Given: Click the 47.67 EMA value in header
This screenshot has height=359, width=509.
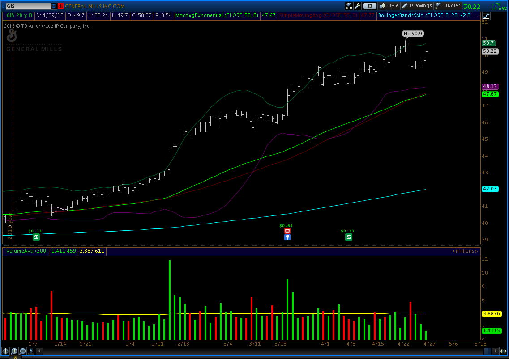Looking at the screenshot, I should [x=269, y=15].
